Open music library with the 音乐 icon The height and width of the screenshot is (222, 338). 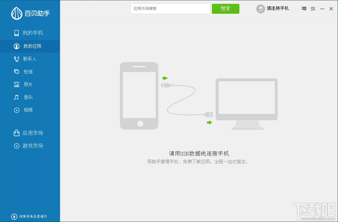16,97
